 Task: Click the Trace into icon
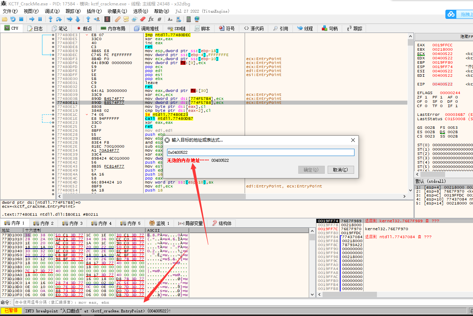(69, 19)
